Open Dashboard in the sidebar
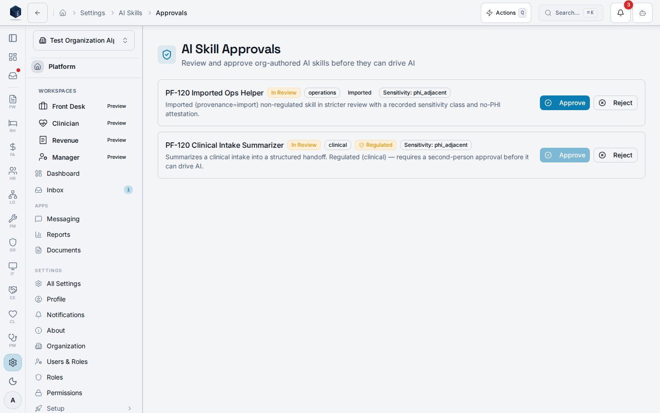This screenshot has height=413, width=660. coord(84,173)
